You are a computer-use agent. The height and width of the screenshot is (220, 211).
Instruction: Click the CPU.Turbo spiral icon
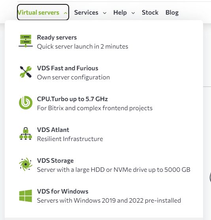pyautogui.click(x=26, y=103)
